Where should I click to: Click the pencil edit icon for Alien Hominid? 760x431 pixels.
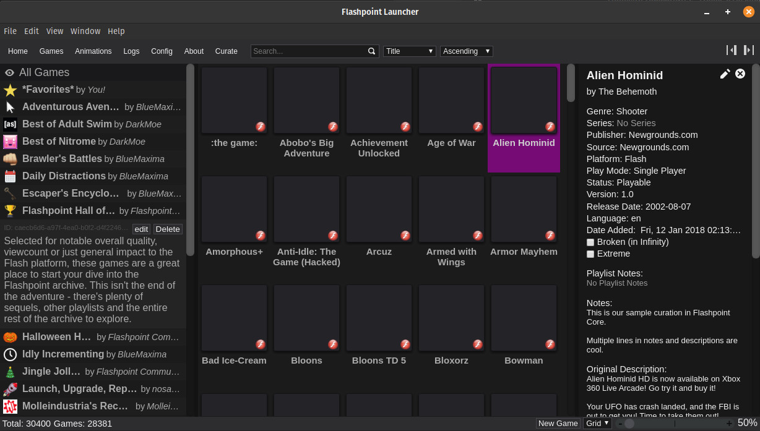[725, 74]
